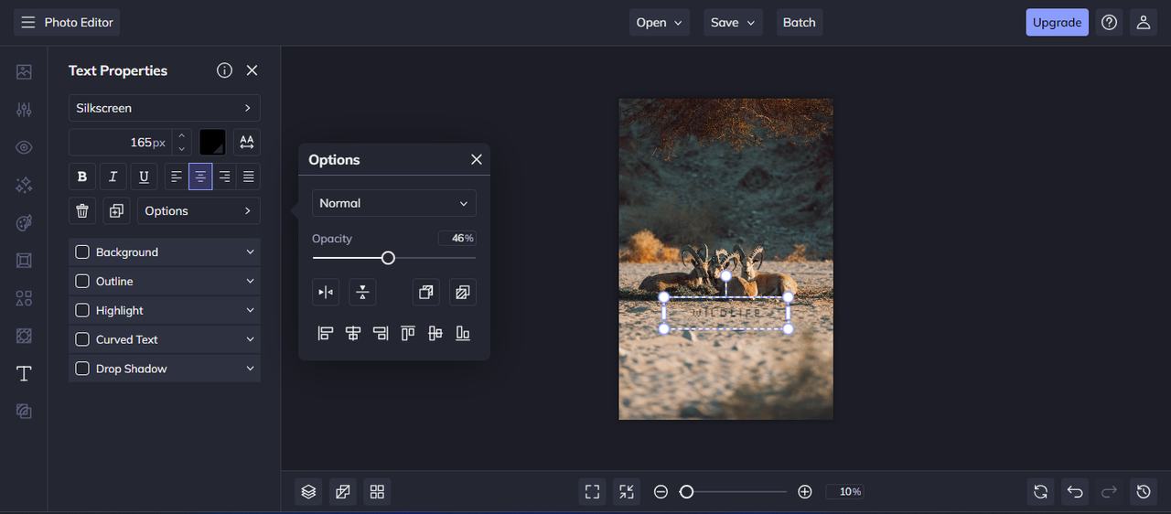Toggle Bold text formatting
Viewport: 1171px width, 514px height.
pyautogui.click(x=82, y=177)
